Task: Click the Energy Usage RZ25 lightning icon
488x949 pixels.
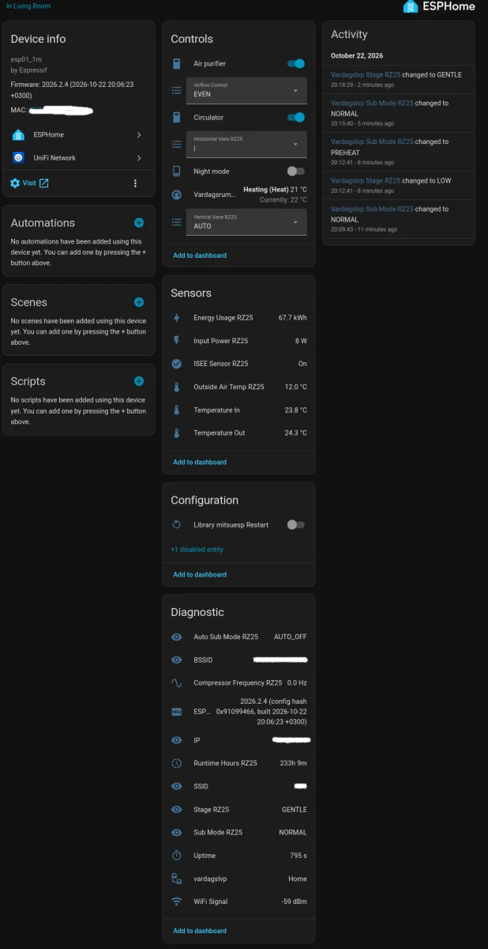Action: point(177,318)
